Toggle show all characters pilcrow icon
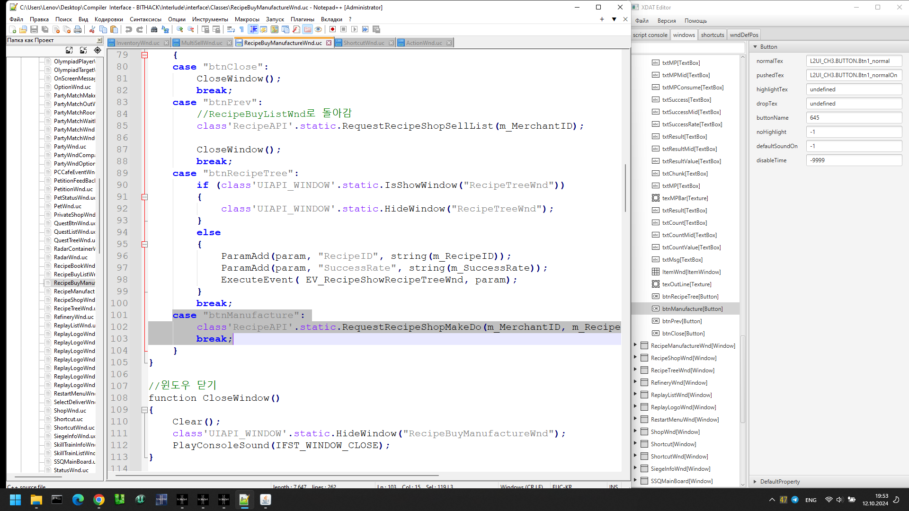Screen dimensions: 909x511 [x=241, y=29]
